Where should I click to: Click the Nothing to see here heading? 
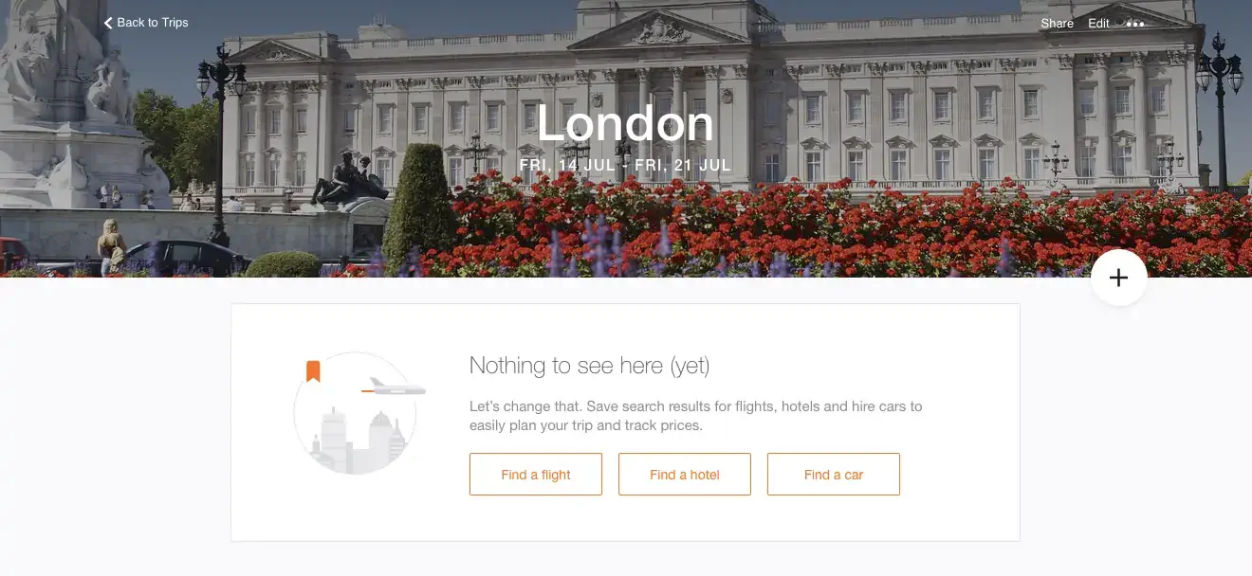tap(589, 366)
